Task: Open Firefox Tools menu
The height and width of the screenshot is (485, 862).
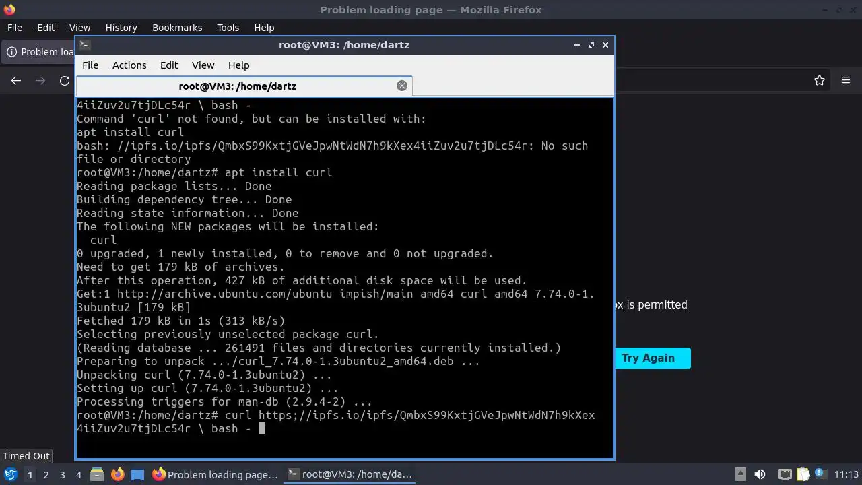Action: click(228, 28)
